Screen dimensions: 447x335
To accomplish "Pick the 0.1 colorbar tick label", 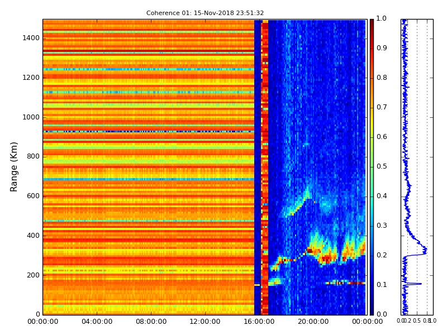I will click(x=382, y=285).
